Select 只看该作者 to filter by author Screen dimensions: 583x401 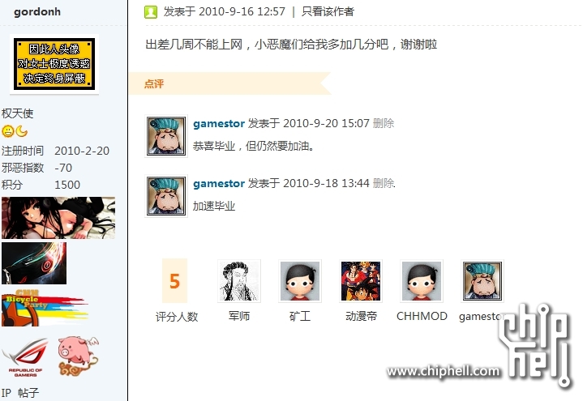pos(328,12)
